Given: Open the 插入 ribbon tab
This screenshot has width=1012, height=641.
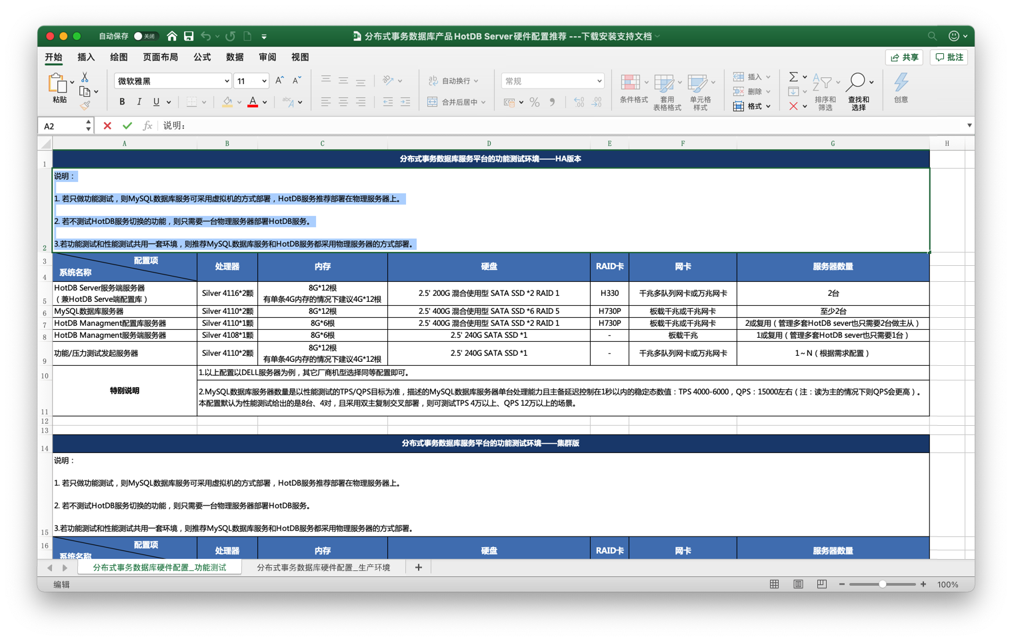Looking at the screenshot, I should click(86, 57).
